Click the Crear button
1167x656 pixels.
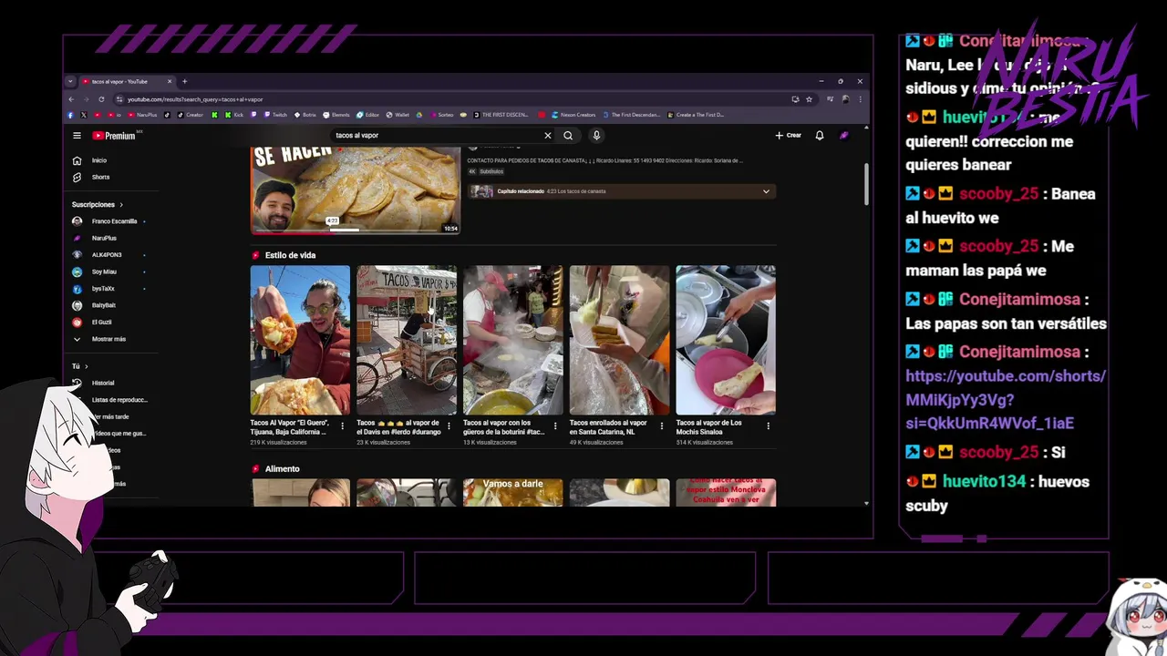coord(789,136)
